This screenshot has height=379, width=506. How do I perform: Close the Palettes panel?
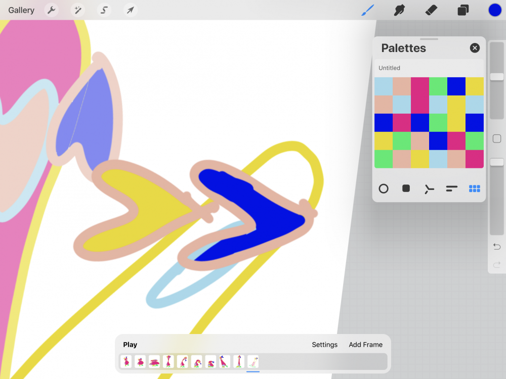pos(475,48)
